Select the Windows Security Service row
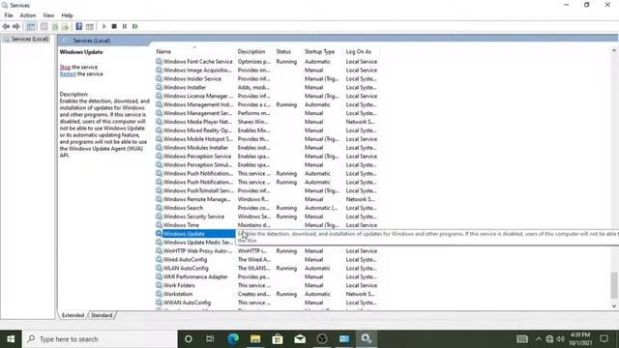The height and width of the screenshot is (348, 619). point(267,217)
